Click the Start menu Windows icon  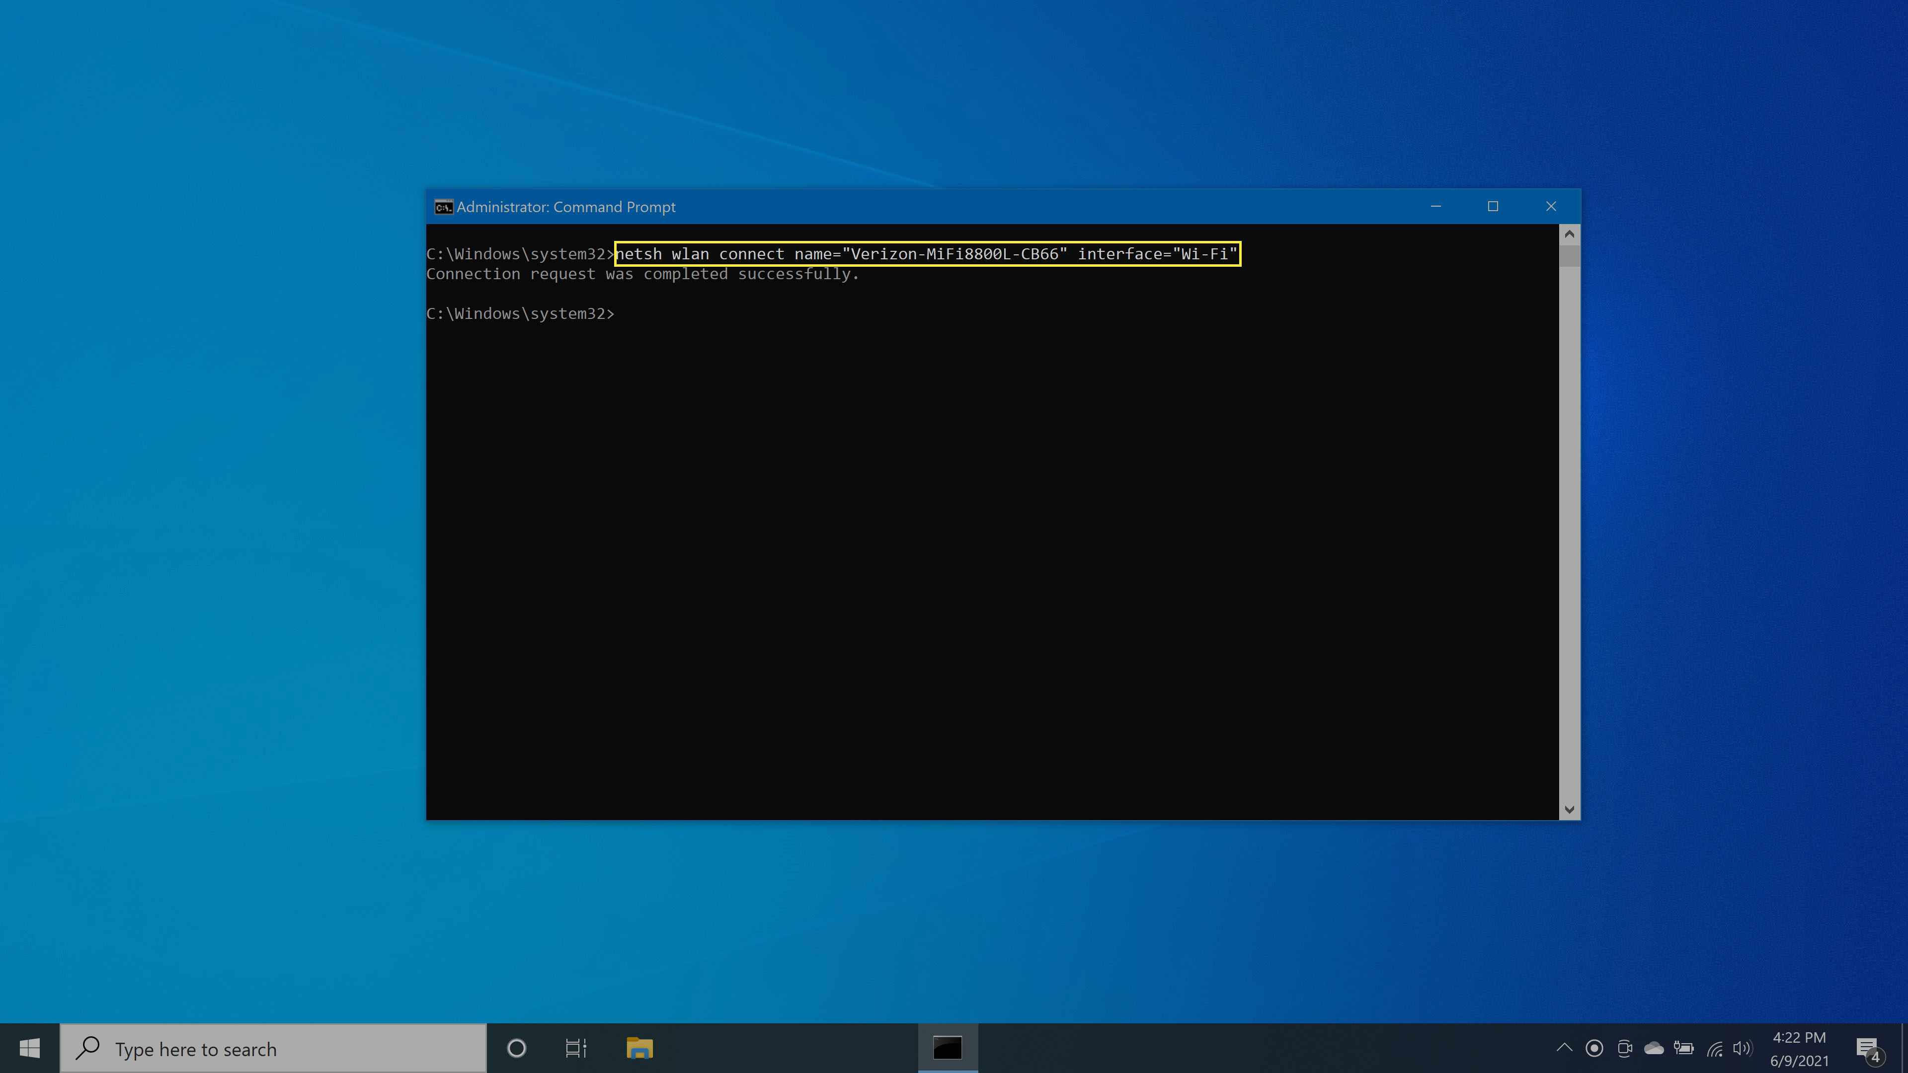pyautogui.click(x=29, y=1048)
